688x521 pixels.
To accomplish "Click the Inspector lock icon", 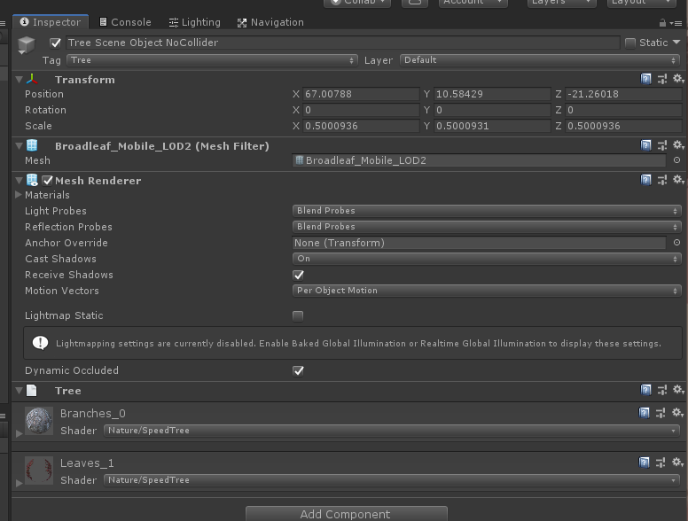I will (x=663, y=23).
